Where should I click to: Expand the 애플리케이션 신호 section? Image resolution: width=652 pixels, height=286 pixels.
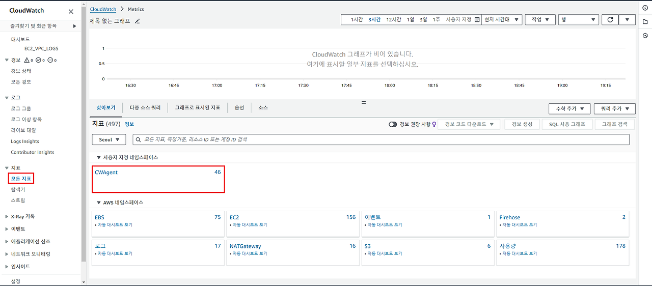click(7, 241)
